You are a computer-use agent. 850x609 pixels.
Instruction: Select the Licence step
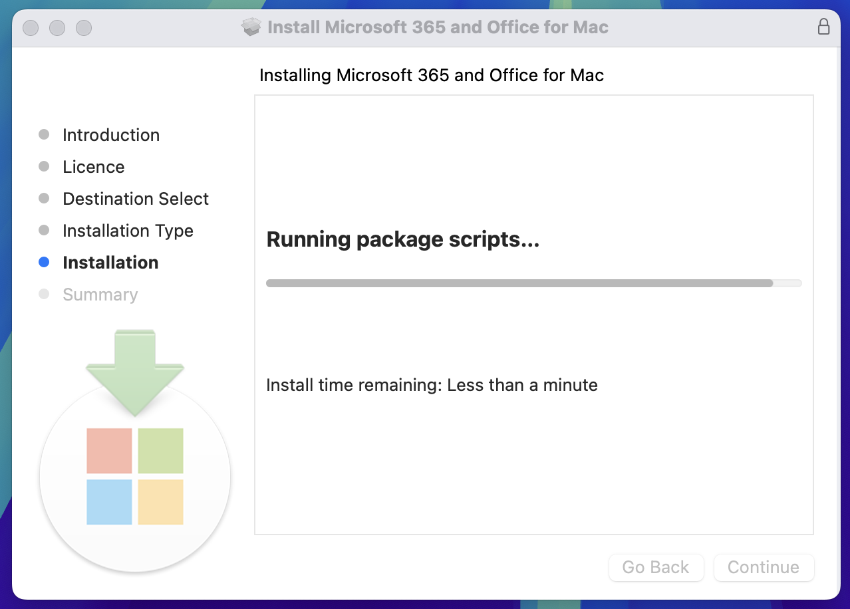(94, 167)
